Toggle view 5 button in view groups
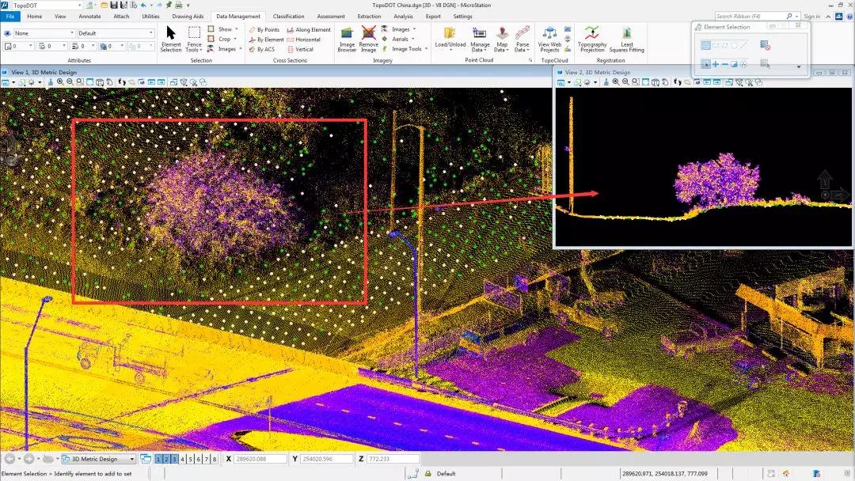The width and height of the screenshot is (855, 481). 190,459
